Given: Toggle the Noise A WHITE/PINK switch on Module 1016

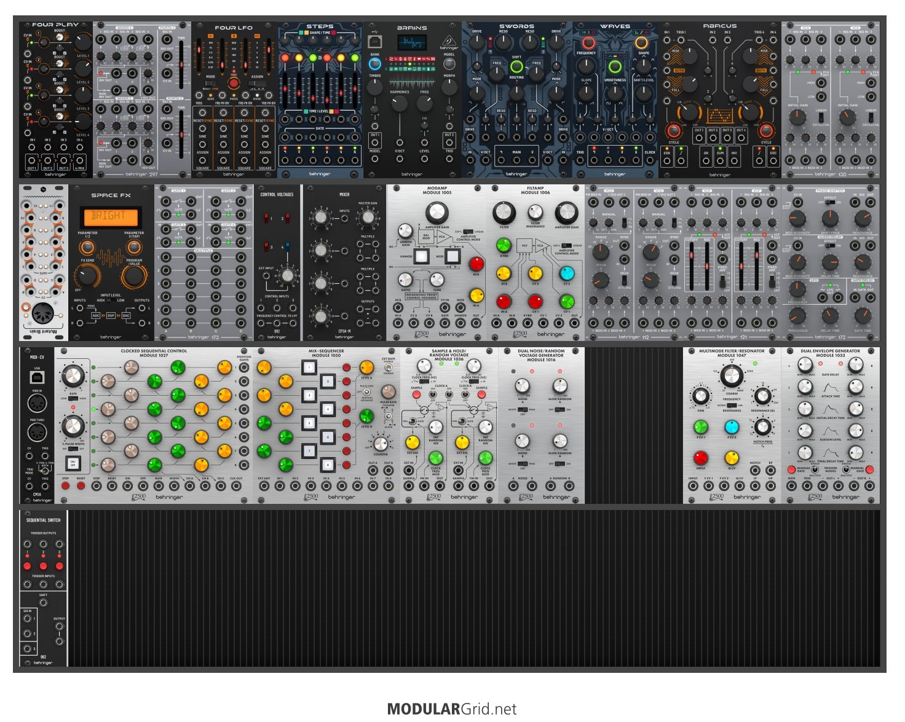Looking at the screenshot, I should tap(523, 410).
